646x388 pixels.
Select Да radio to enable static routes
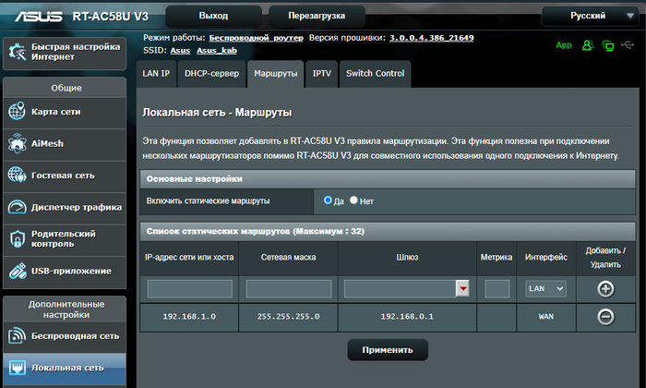pos(328,200)
